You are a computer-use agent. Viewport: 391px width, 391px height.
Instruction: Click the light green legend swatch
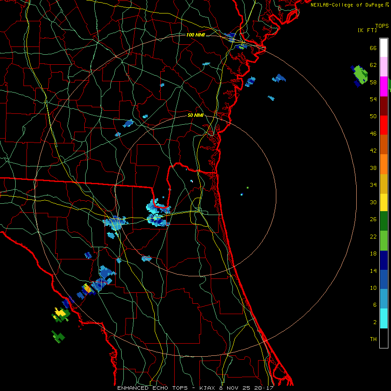pyautogui.click(x=384, y=241)
